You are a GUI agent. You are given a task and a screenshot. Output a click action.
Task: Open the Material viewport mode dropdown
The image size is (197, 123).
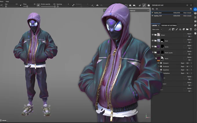[139, 11]
